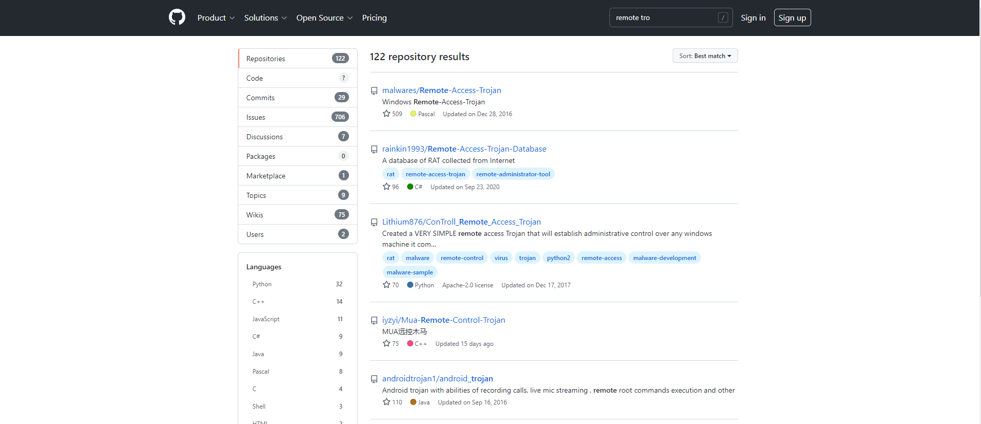
Task: Click repo icon beside Lithium876/ConTroll_Remote_Access_Trojan
Action: [x=374, y=223]
